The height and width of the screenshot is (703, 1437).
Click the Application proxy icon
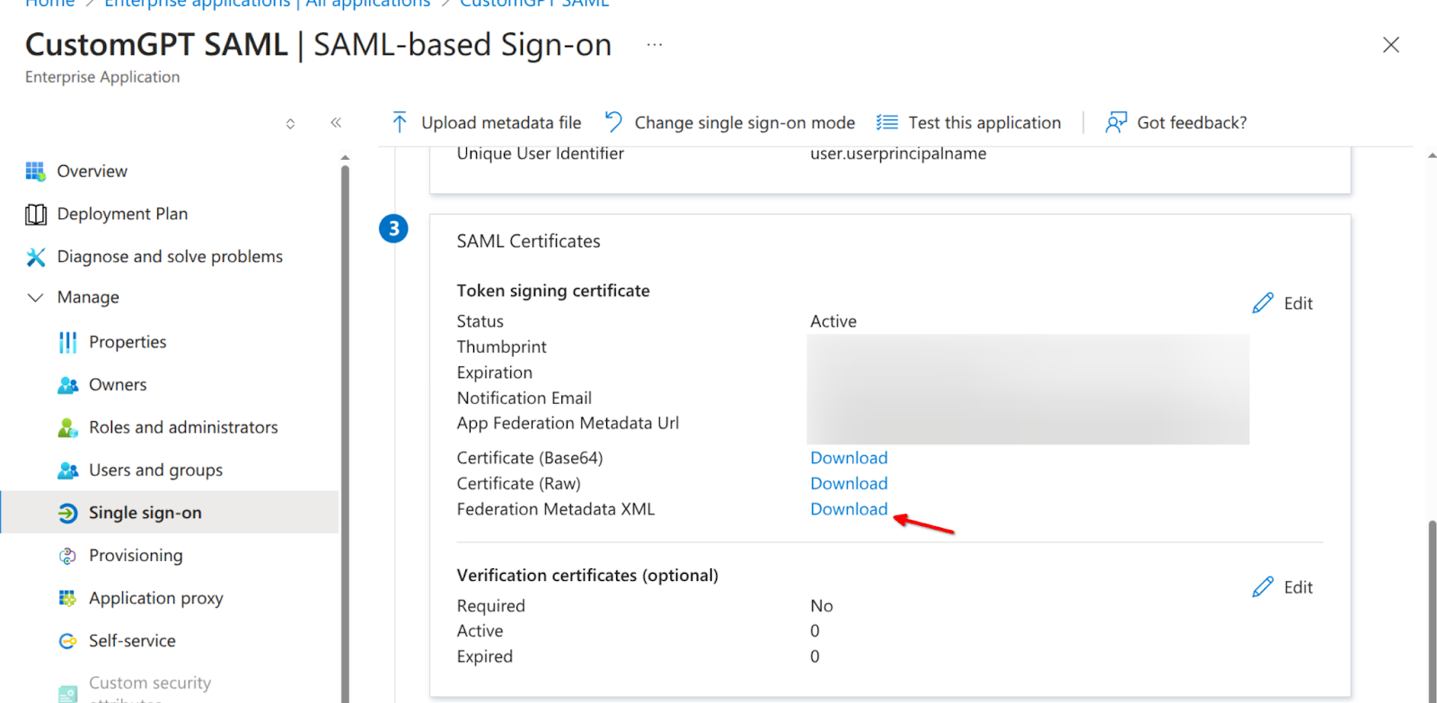point(67,598)
